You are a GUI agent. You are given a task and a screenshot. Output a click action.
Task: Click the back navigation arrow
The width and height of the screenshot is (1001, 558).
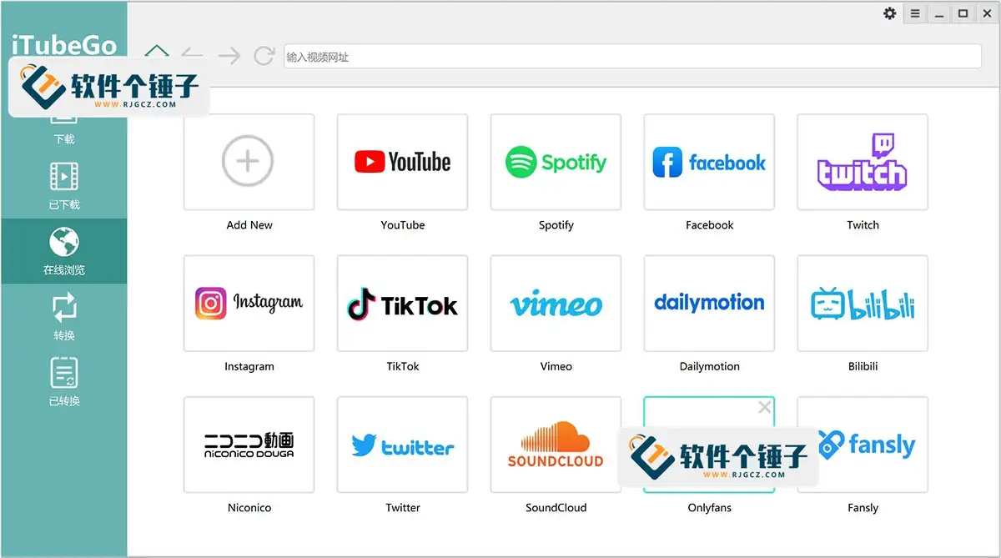tap(192, 56)
